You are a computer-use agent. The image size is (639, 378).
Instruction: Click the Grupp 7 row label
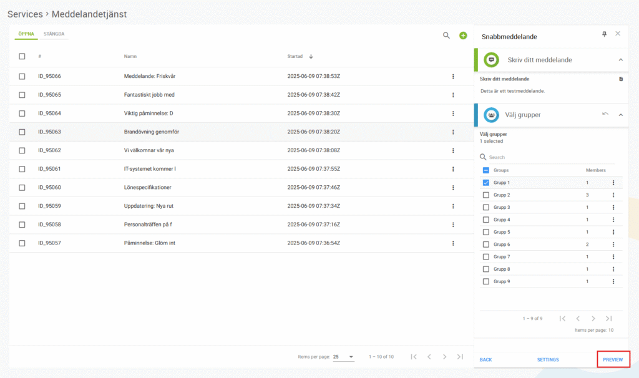(x=502, y=256)
